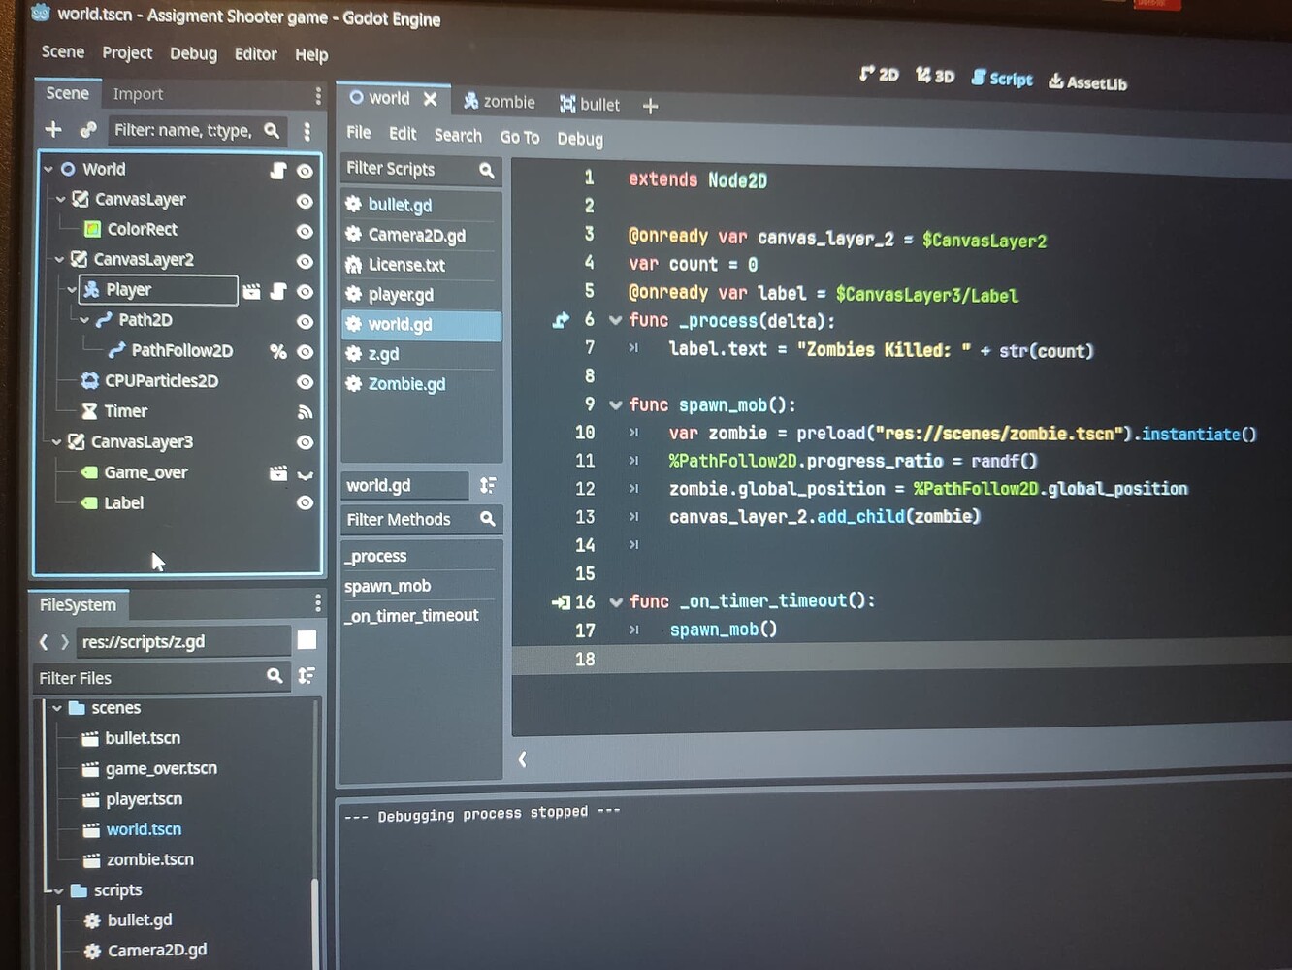Viewport: 1292px width, 970px height.
Task: Switch to the zombie scene tab
Action: [499, 102]
